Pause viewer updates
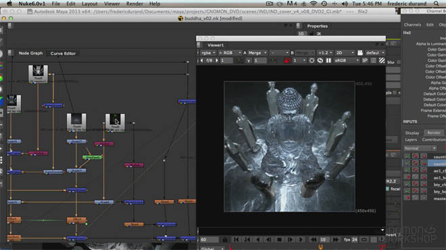Screen dimensions: 446x250 point(328,61)
